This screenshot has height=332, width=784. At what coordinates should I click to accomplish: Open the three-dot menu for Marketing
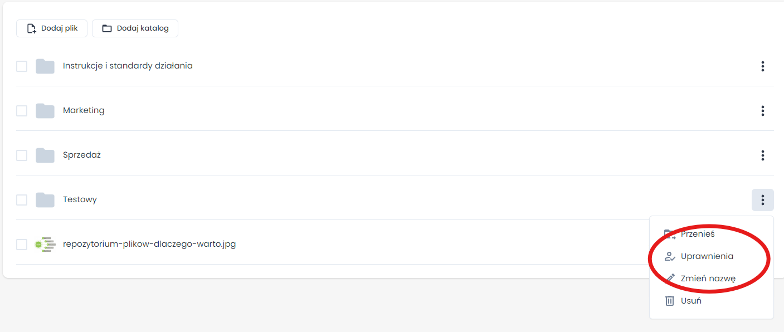(762, 111)
